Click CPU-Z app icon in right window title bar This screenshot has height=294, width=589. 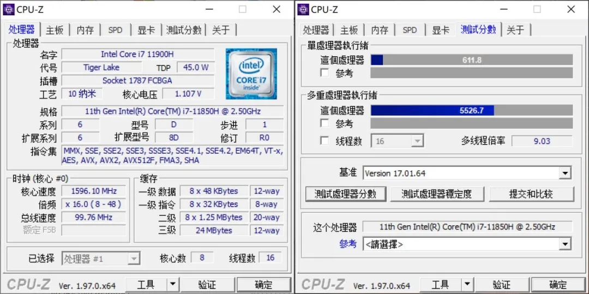point(303,9)
